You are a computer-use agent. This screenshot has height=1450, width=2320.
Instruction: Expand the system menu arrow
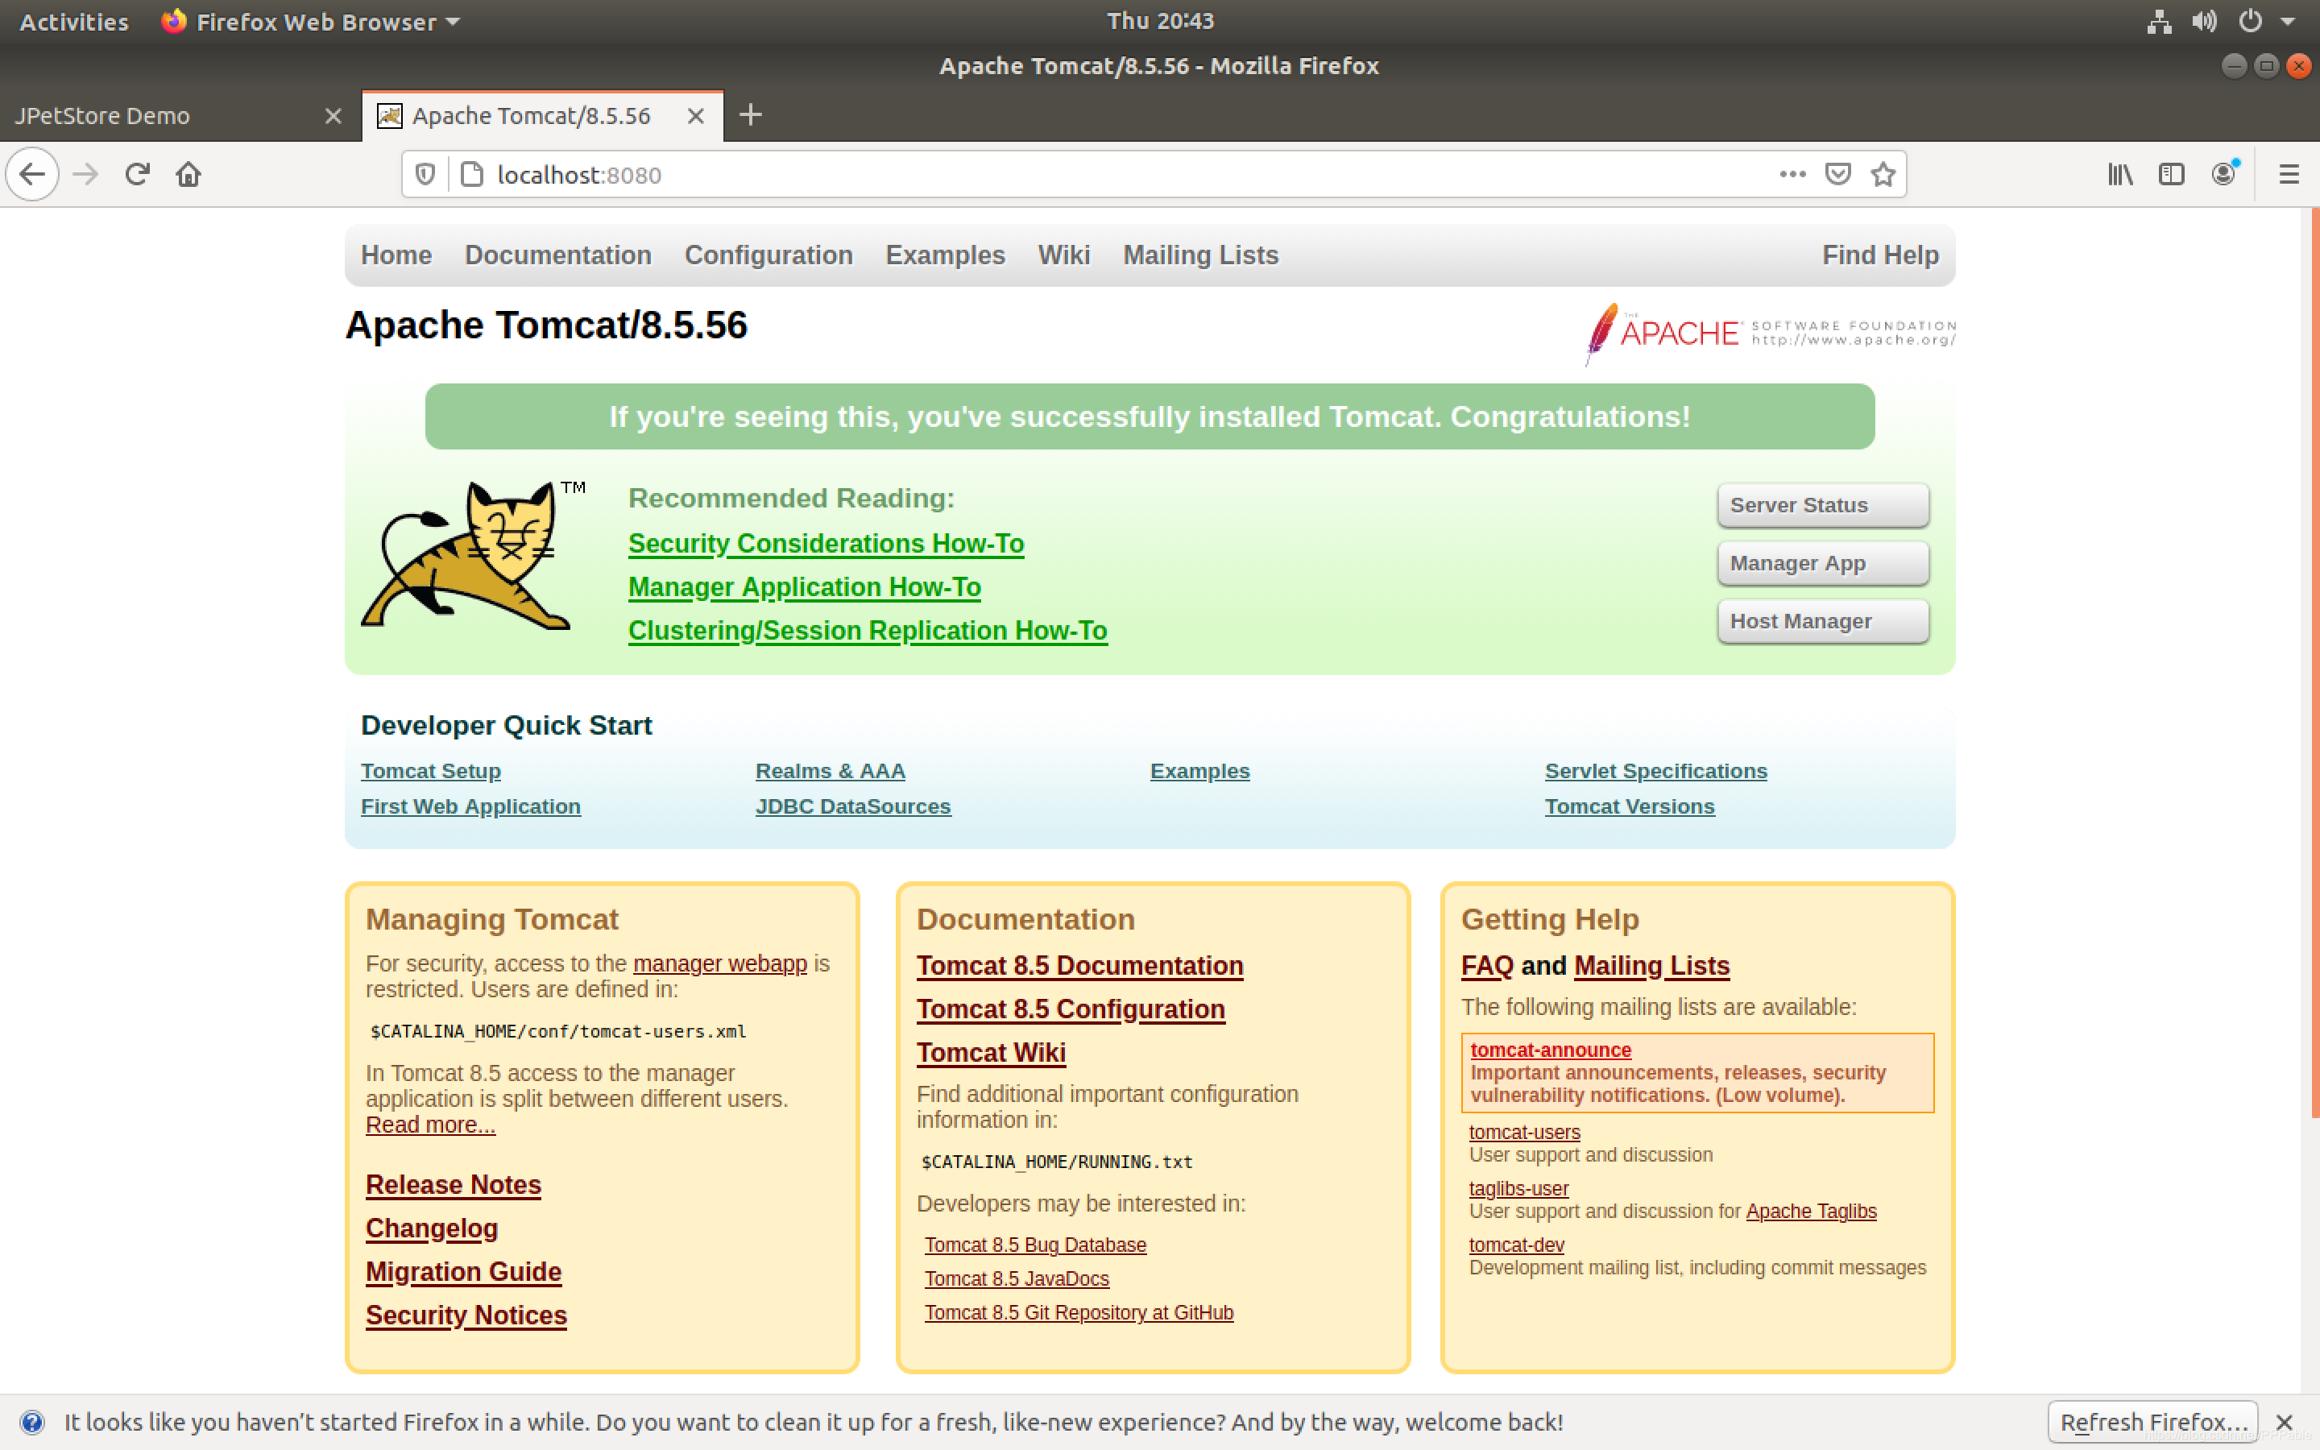click(2289, 21)
